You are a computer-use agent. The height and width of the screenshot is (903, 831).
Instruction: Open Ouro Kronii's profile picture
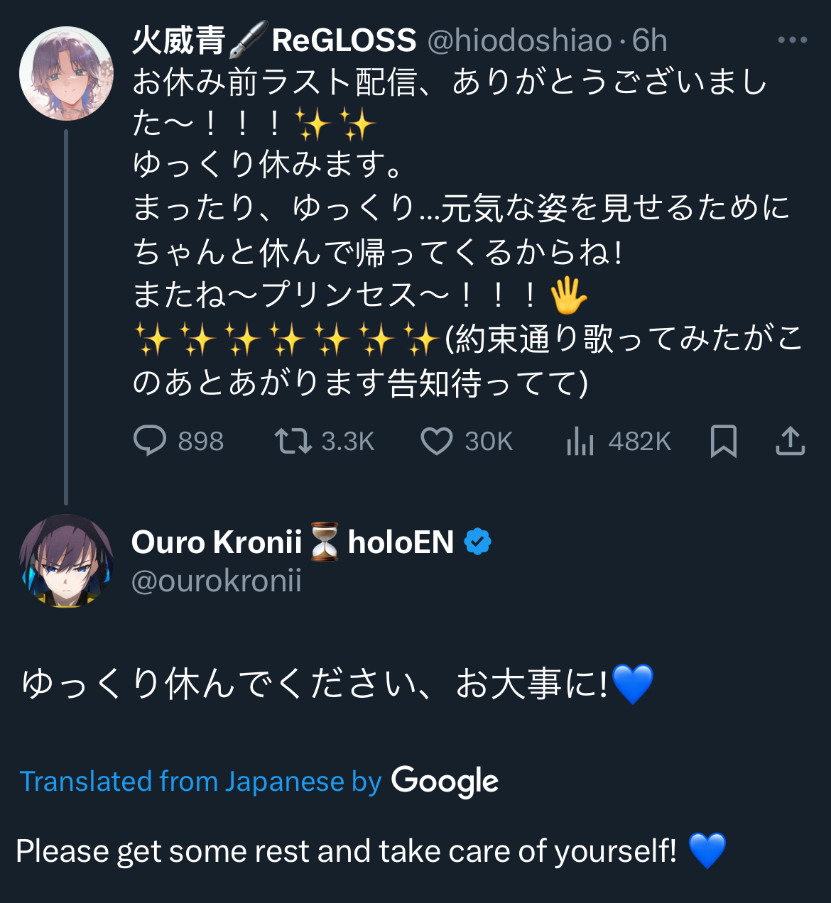point(66,561)
